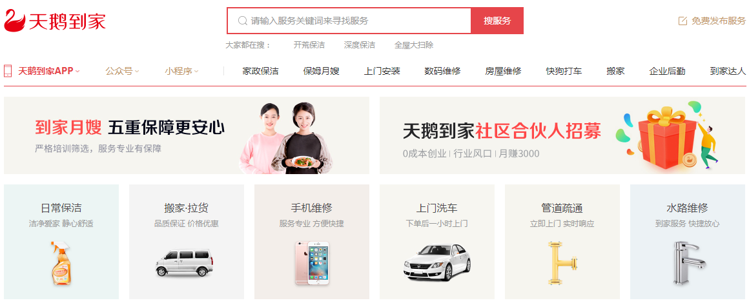The image size is (749, 305).
Task: Click the magnifier icon in search box
Action: pyautogui.click(x=242, y=21)
